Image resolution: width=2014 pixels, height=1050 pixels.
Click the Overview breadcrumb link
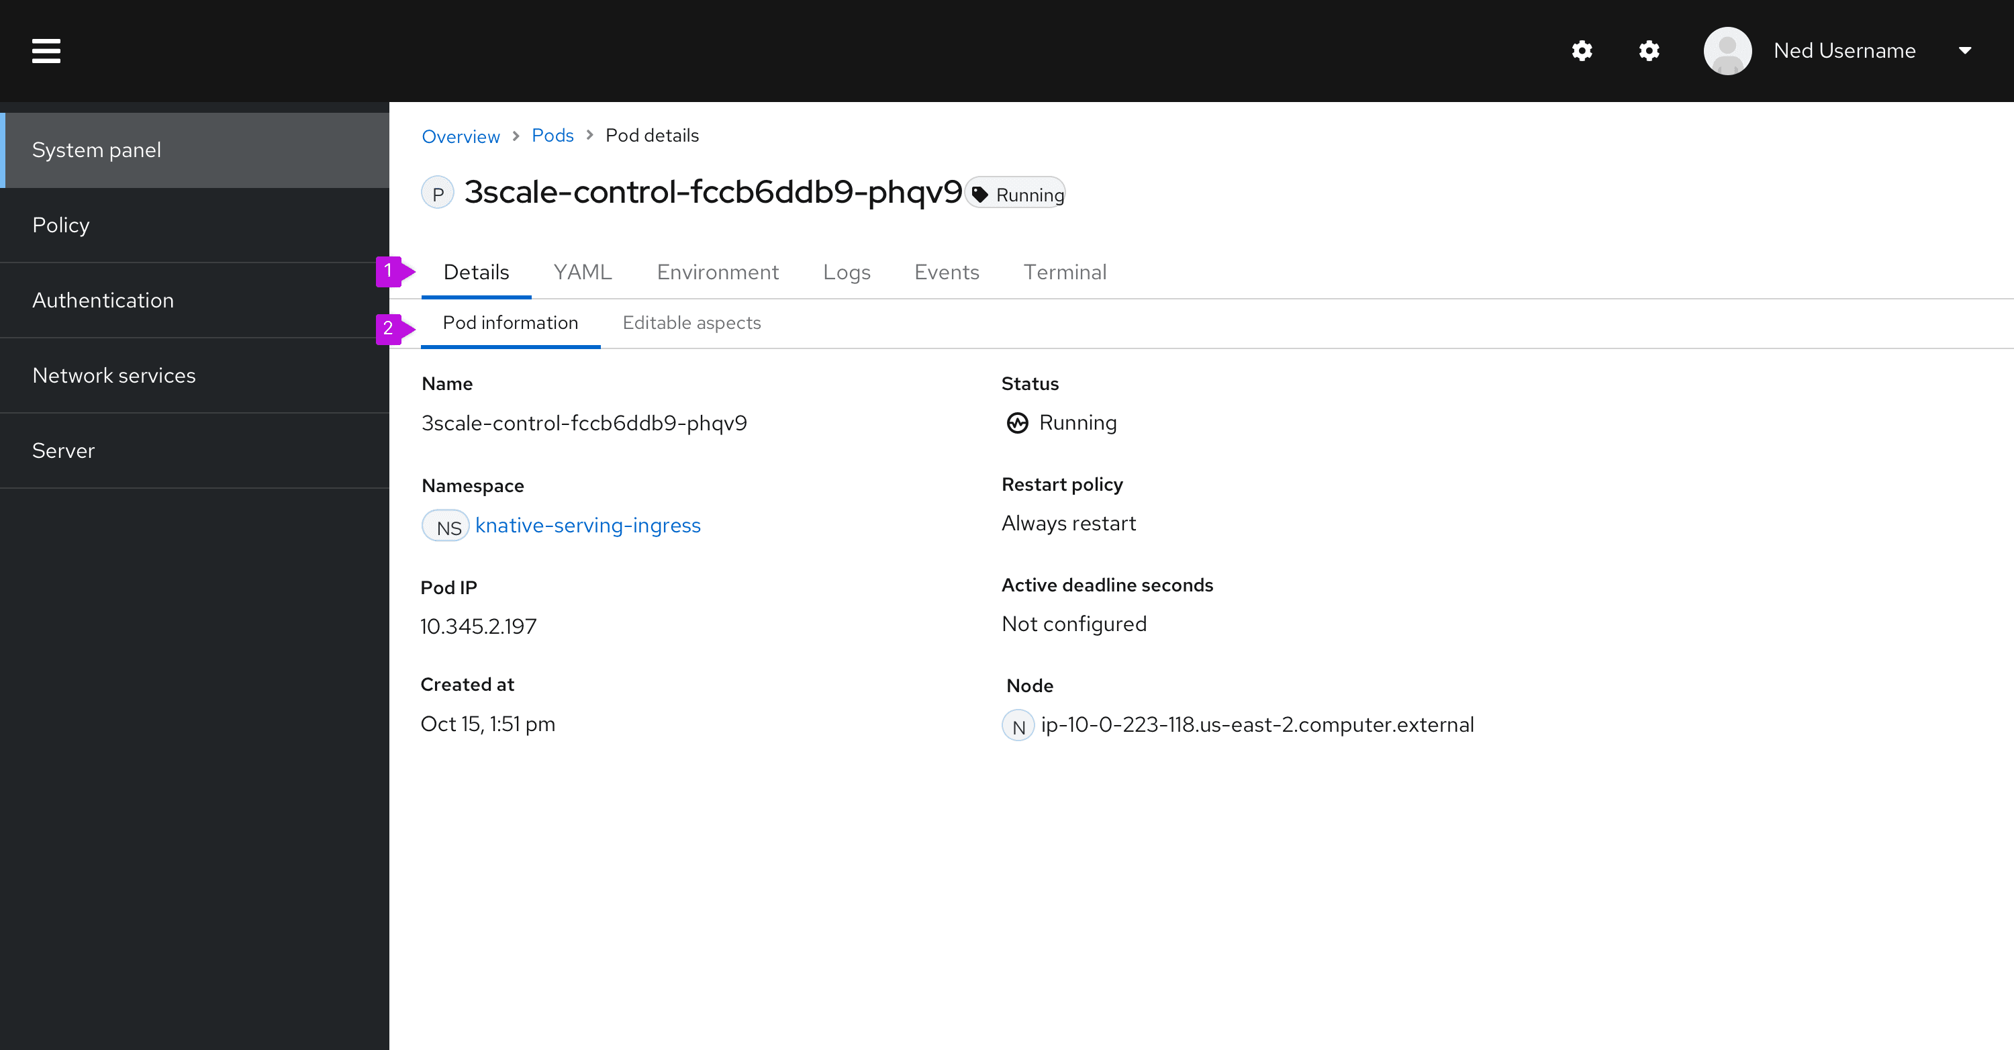pyautogui.click(x=460, y=134)
